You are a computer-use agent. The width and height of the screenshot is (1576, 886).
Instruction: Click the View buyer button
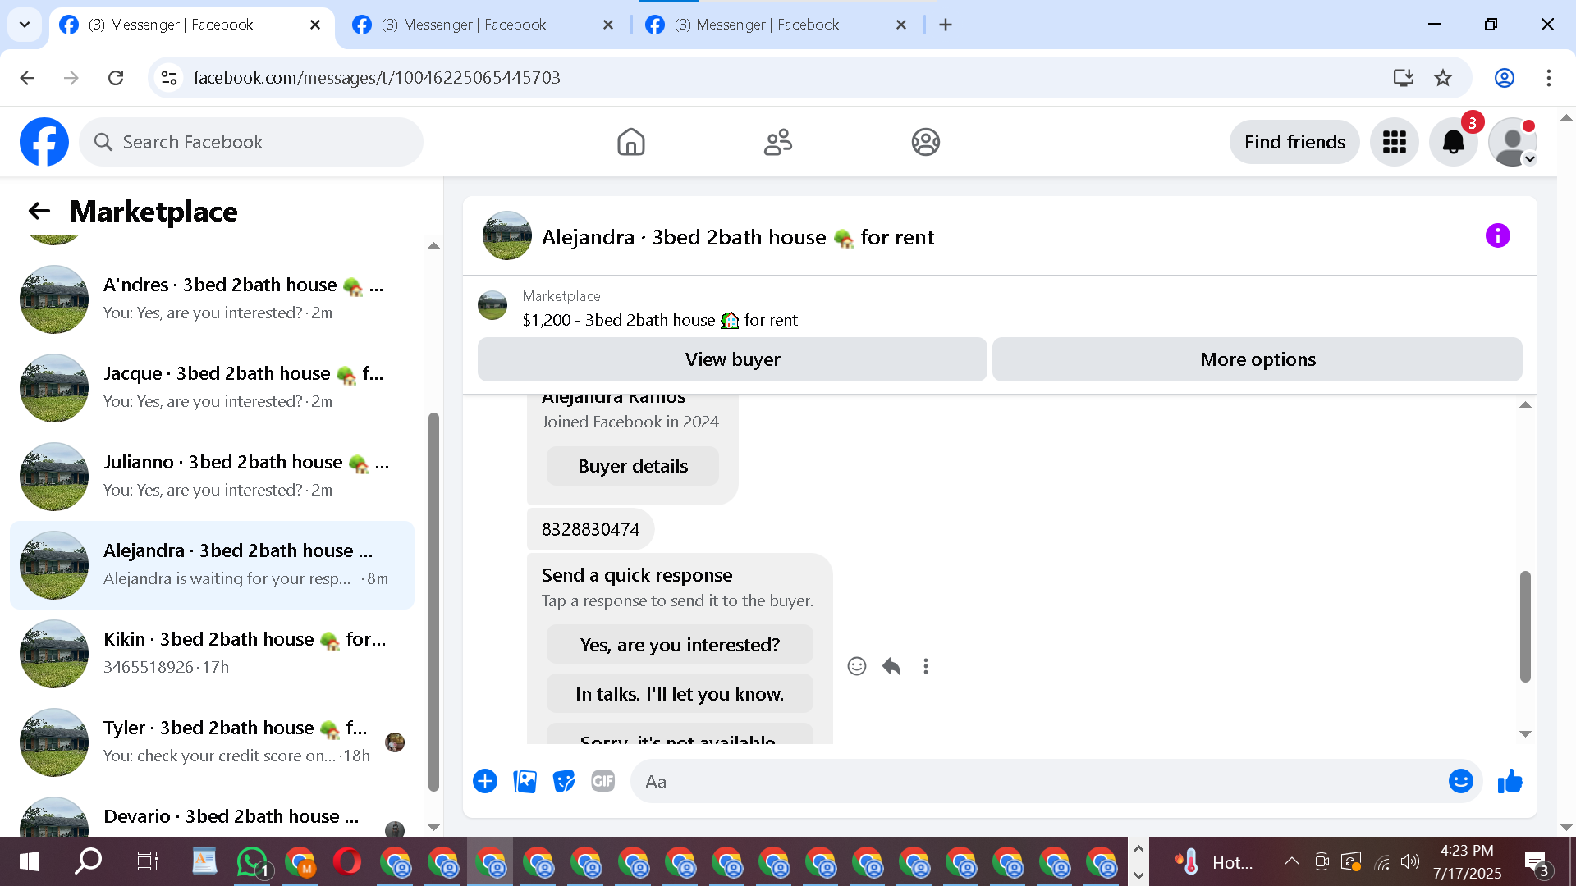click(x=732, y=359)
